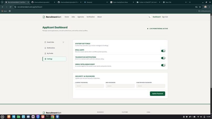Click the Saved Jobs bookmark icon
Image resolution: width=212 pixels, height=119 pixels.
pyautogui.click(x=45, y=42)
